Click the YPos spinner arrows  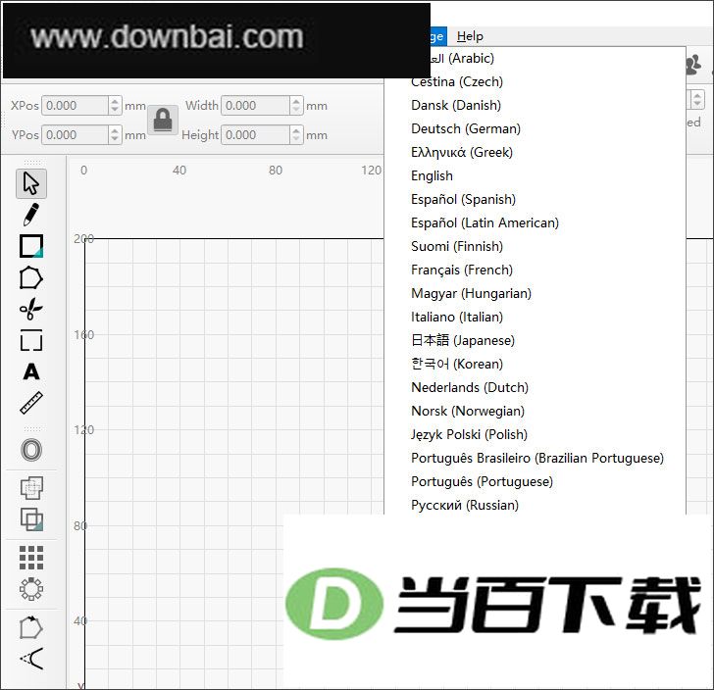click(115, 135)
